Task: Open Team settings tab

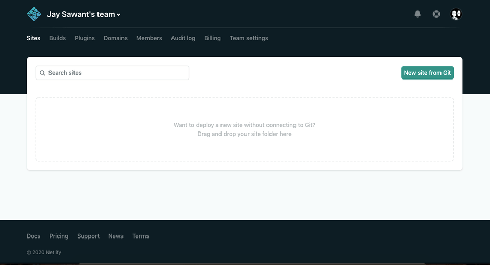Action: pos(249,38)
